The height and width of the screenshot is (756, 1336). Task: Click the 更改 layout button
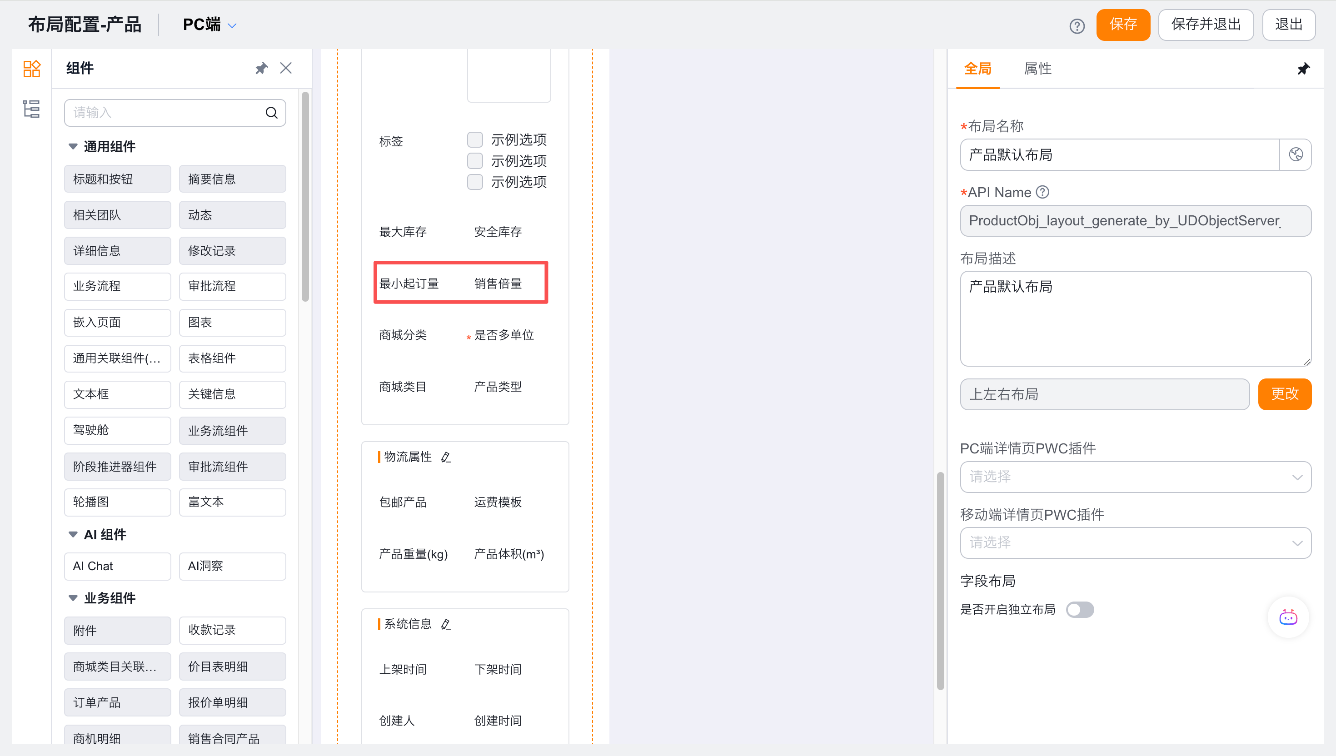click(x=1285, y=395)
